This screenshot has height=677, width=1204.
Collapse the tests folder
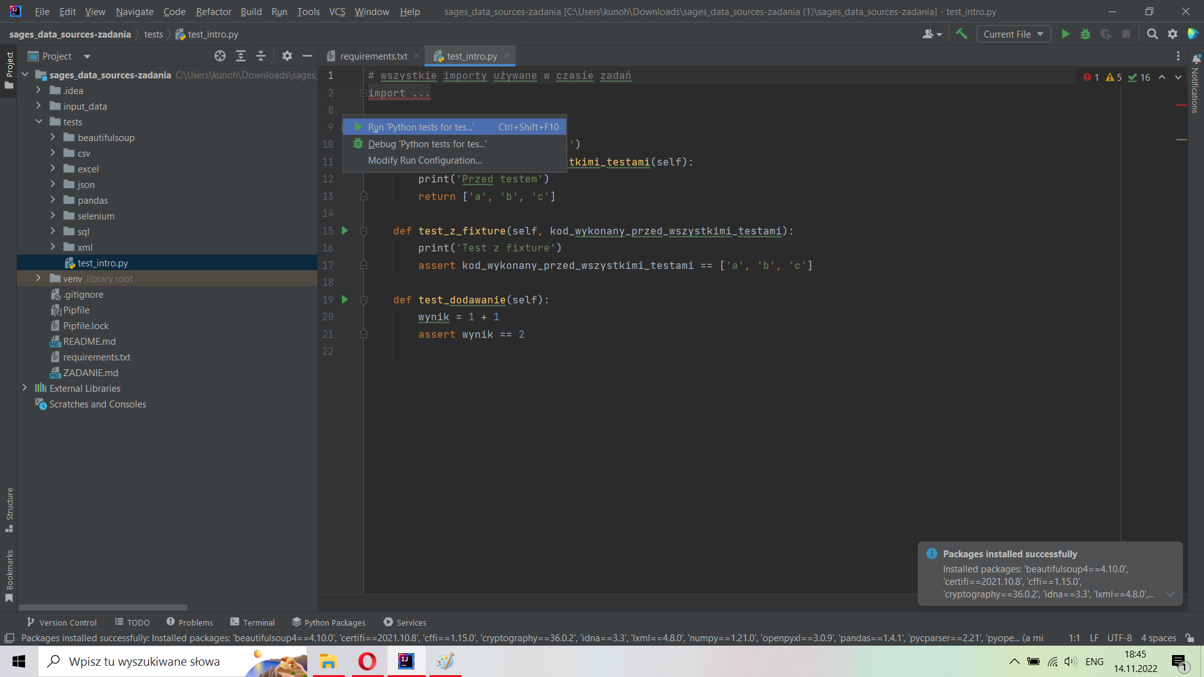click(38, 122)
